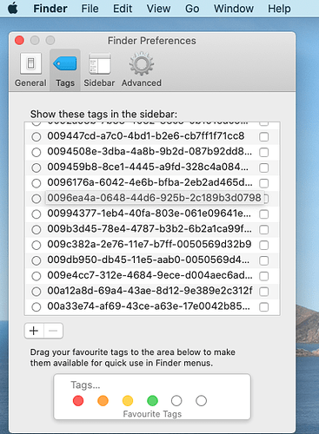The height and width of the screenshot is (434, 319).
Task: Open the Sidebar preferences pane
Action: 99,70
